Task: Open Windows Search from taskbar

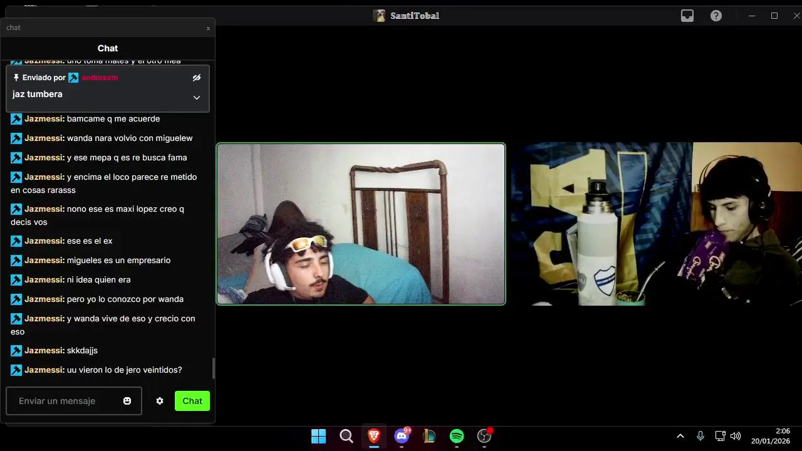Action: click(x=346, y=436)
